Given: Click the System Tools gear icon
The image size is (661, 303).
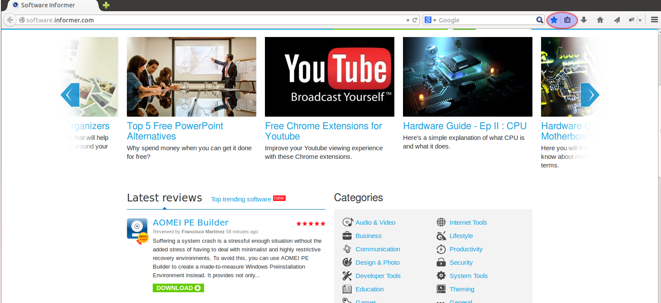Looking at the screenshot, I should [x=441, y=275].
